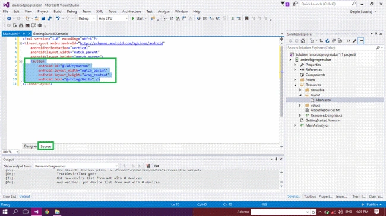Click the Home icon in Solution Explorer
Image resolution: width=386 pixels, height=216 pixels.
point(303,41)
